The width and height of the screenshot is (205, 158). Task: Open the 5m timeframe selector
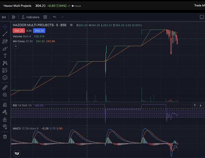click(x=4, y=17)
